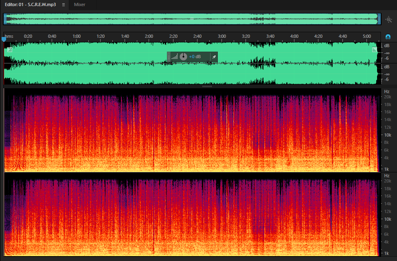Viewport: 397px width, 261px height.
Task: Click the waveform-spectral divider grip
Action: [x=207, y=87]
